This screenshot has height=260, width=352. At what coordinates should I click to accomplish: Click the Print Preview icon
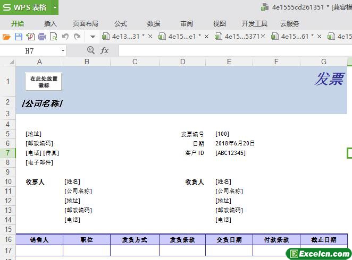pos(53,37)
